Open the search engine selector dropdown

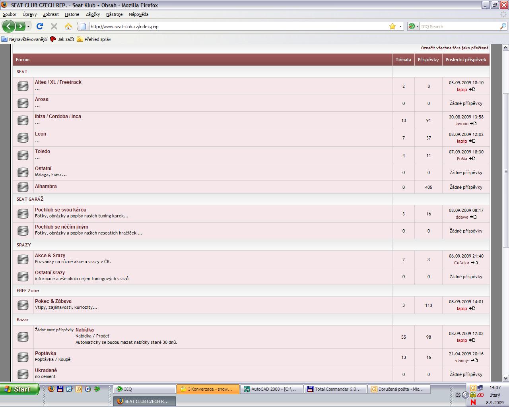tap(412, 26)
